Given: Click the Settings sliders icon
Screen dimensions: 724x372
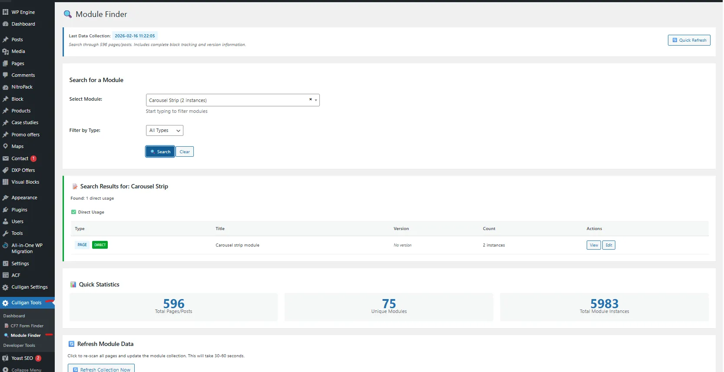Looking at the screenshot, I should (x=5, y=263).
